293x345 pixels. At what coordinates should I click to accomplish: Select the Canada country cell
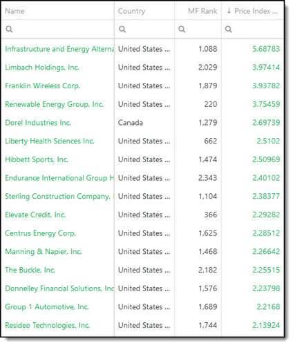point(131,123)
